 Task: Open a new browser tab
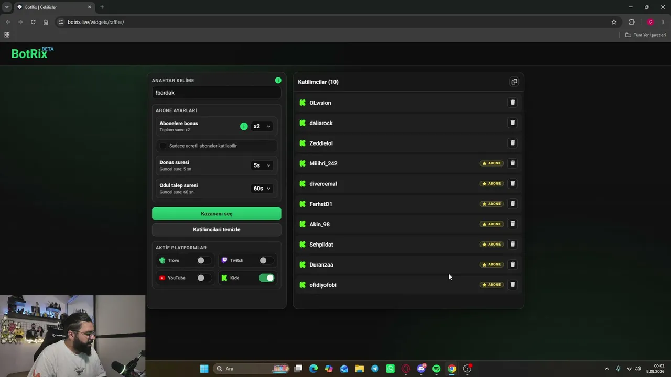click(x=102, y=7)
